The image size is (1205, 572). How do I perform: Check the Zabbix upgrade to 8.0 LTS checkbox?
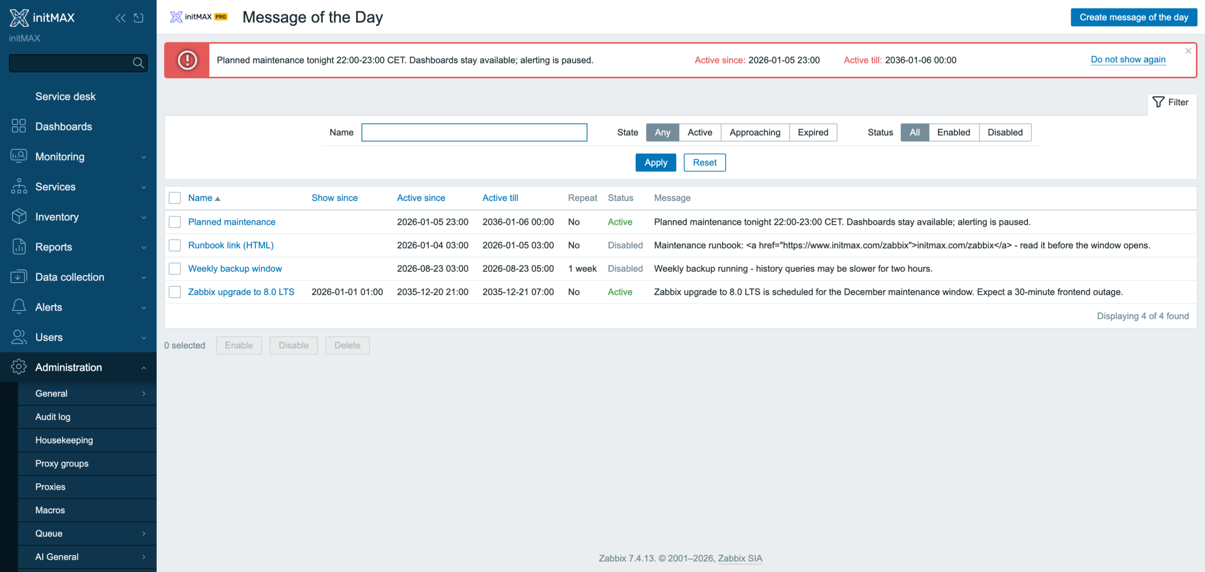tap(175, 292)
